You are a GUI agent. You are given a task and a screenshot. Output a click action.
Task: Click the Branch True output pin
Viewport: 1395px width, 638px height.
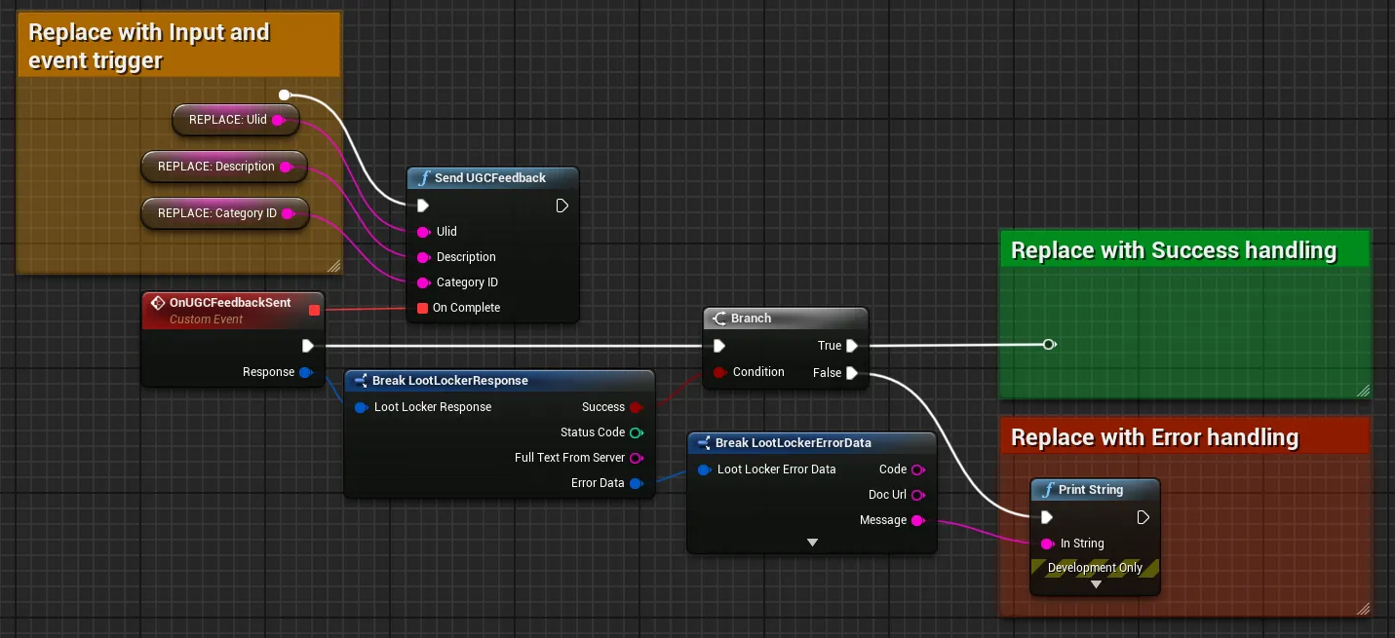852,346
